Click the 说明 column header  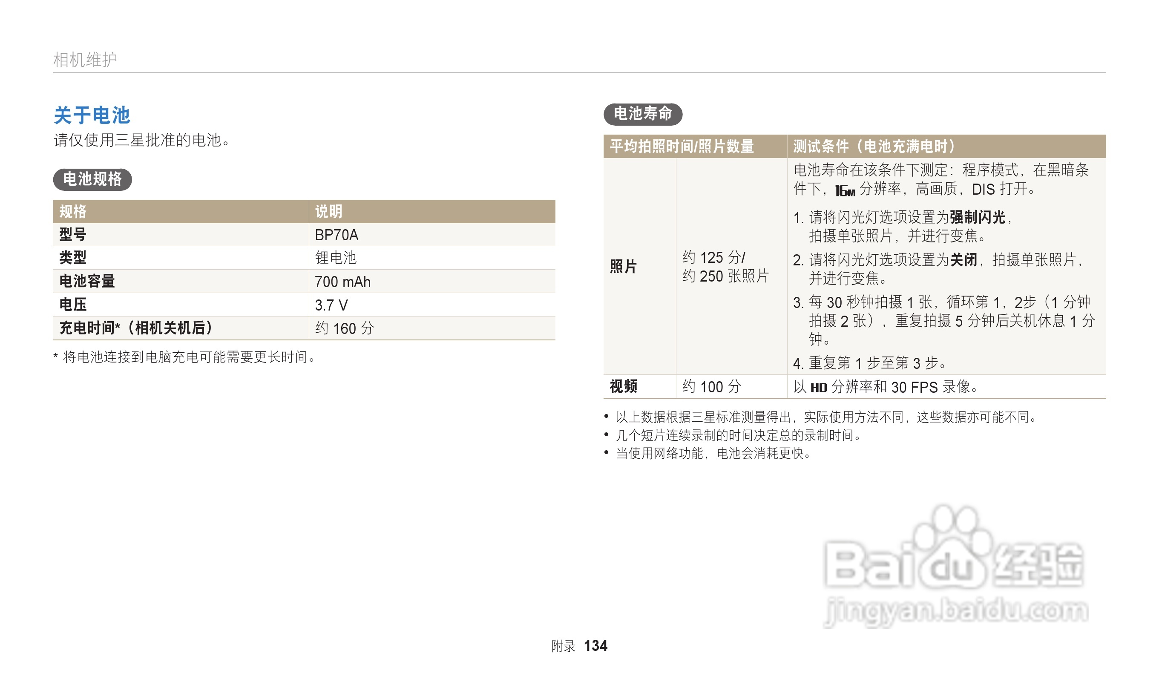pos(328,212)
